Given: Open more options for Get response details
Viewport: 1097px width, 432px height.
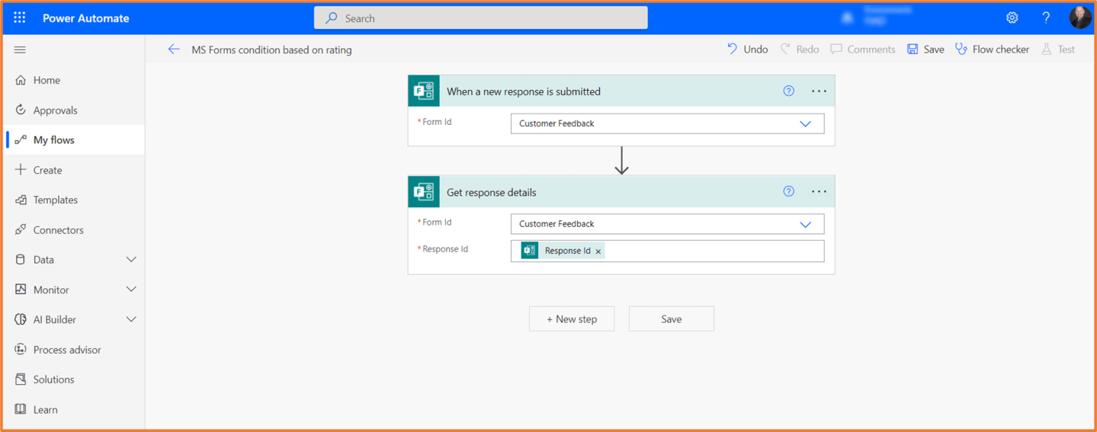Looking at the screenshot, I should pyautogui.click(x=819, y=192).
